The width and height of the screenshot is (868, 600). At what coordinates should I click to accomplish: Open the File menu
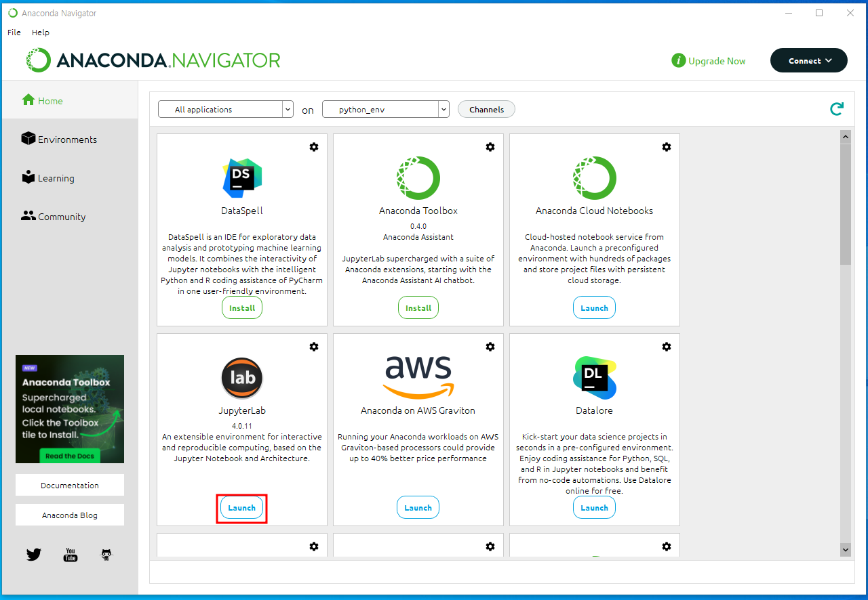[x=14, y=33]
